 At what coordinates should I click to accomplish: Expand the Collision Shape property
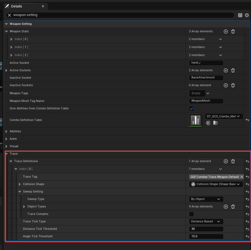point(20,184)
